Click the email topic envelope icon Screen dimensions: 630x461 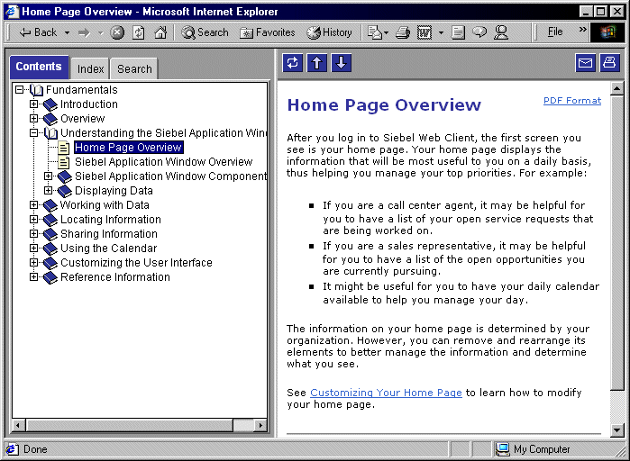click(586, 63)
